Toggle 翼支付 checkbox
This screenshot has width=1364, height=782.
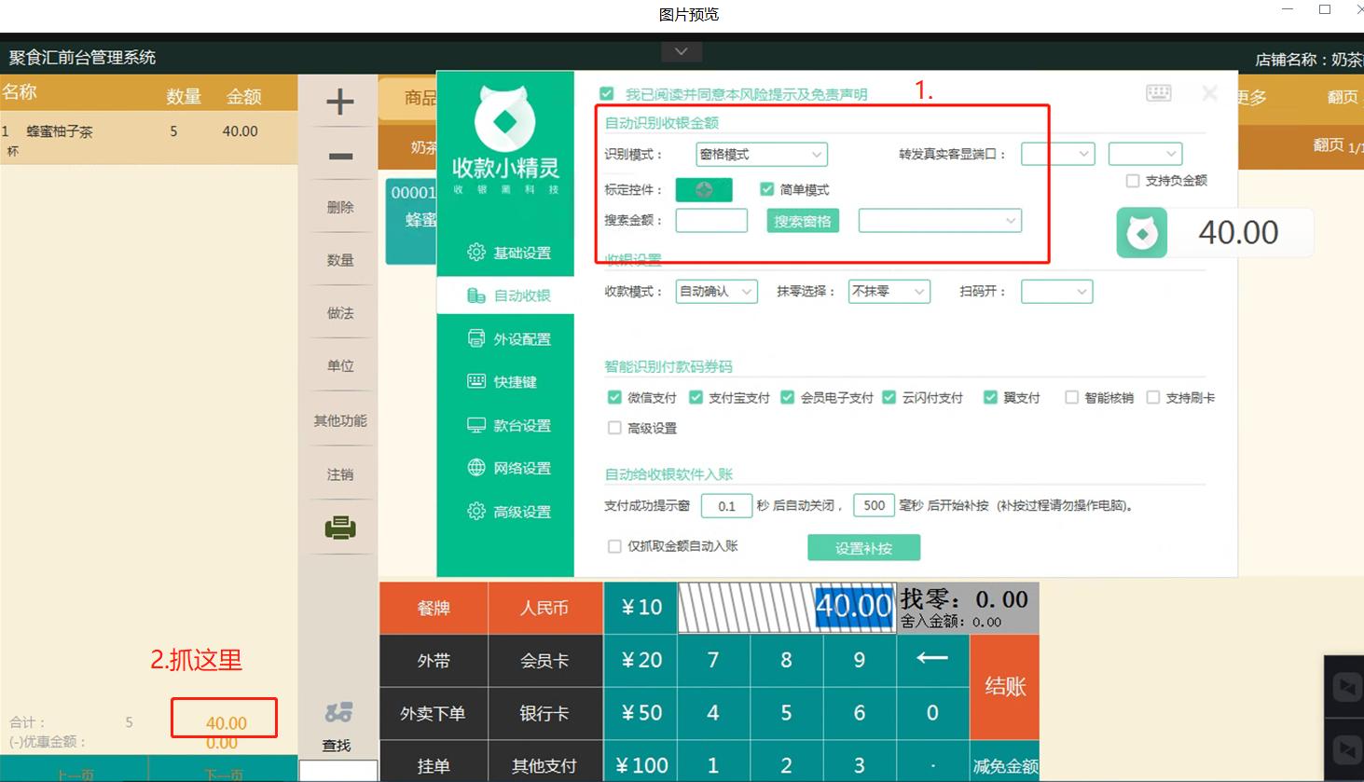[x=990, y=397]
